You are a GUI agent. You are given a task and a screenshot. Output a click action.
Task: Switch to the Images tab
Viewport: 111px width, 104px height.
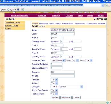pyautogui.click(x=58, y=23)
